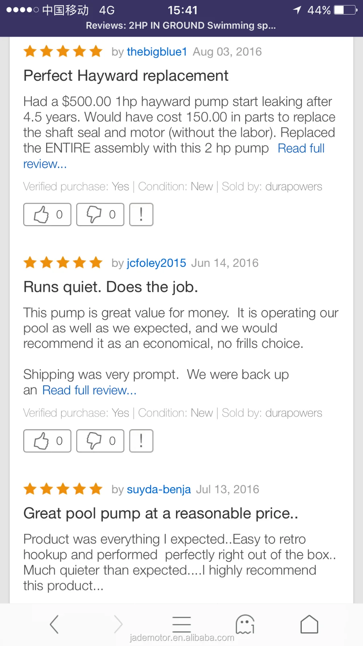Tap the browser back arrow
This screenshot has width=363, height=646.
click(x=54, y=624)
